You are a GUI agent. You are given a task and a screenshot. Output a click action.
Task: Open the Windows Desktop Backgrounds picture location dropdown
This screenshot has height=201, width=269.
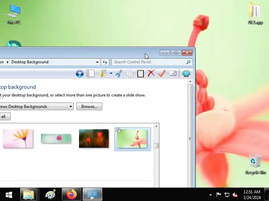click(x=37, y=107)
